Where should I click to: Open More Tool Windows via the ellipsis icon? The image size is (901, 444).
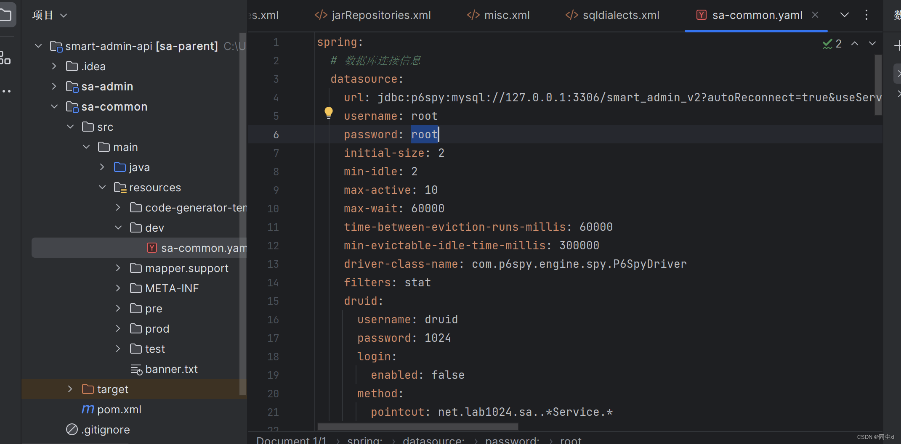point(6,91)
